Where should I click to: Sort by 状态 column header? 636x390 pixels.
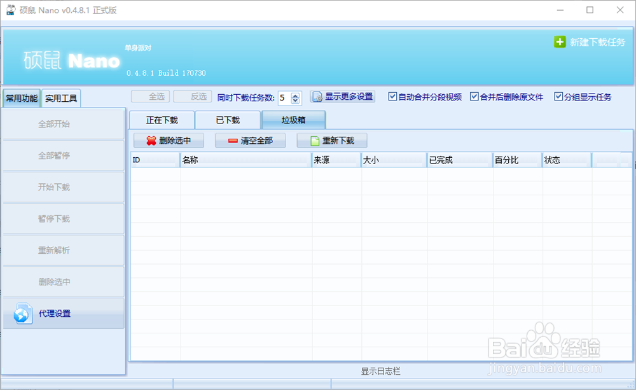click(x=567, y=160)
